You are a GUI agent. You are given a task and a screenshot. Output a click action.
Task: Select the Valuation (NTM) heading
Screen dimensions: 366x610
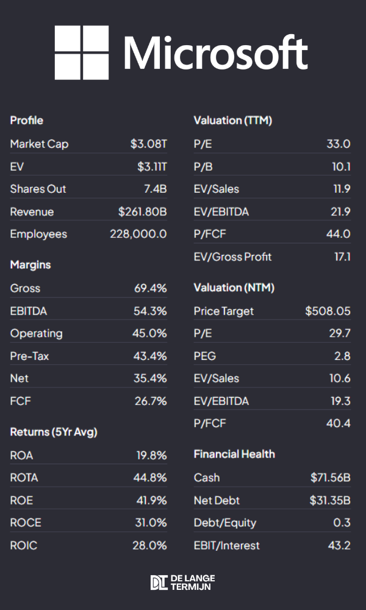(234, 287)
